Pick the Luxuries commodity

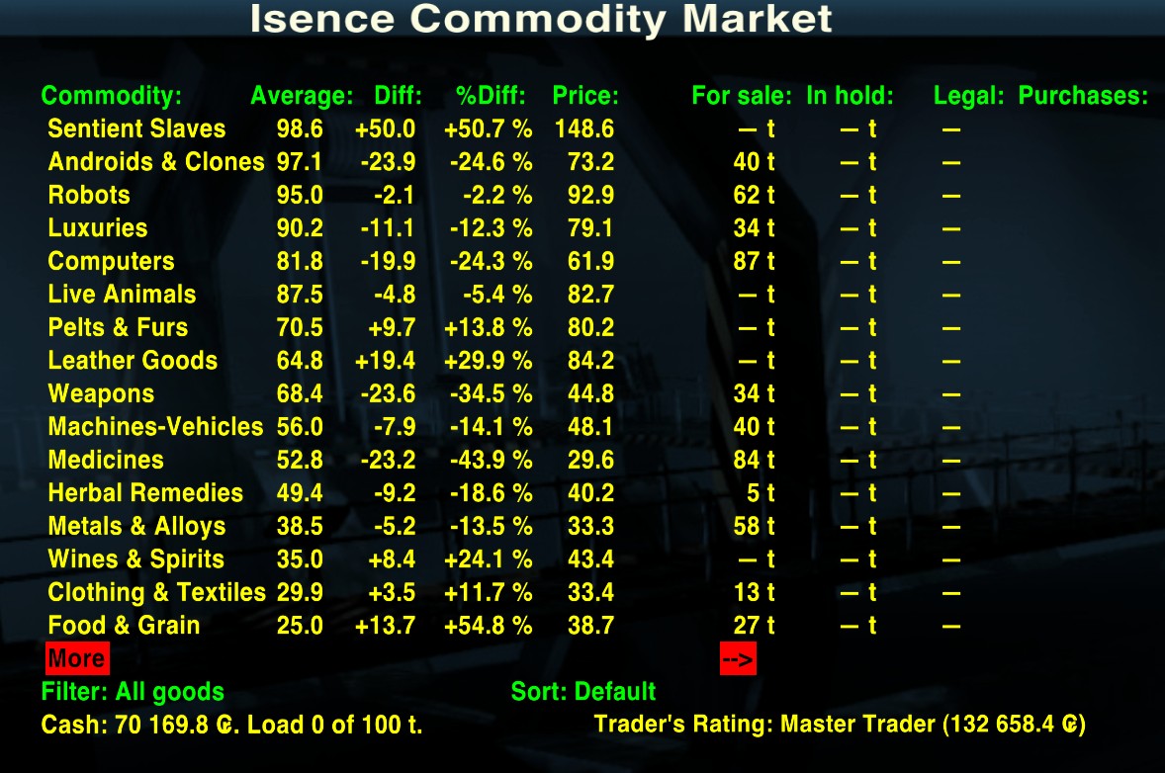coord(98,228)
